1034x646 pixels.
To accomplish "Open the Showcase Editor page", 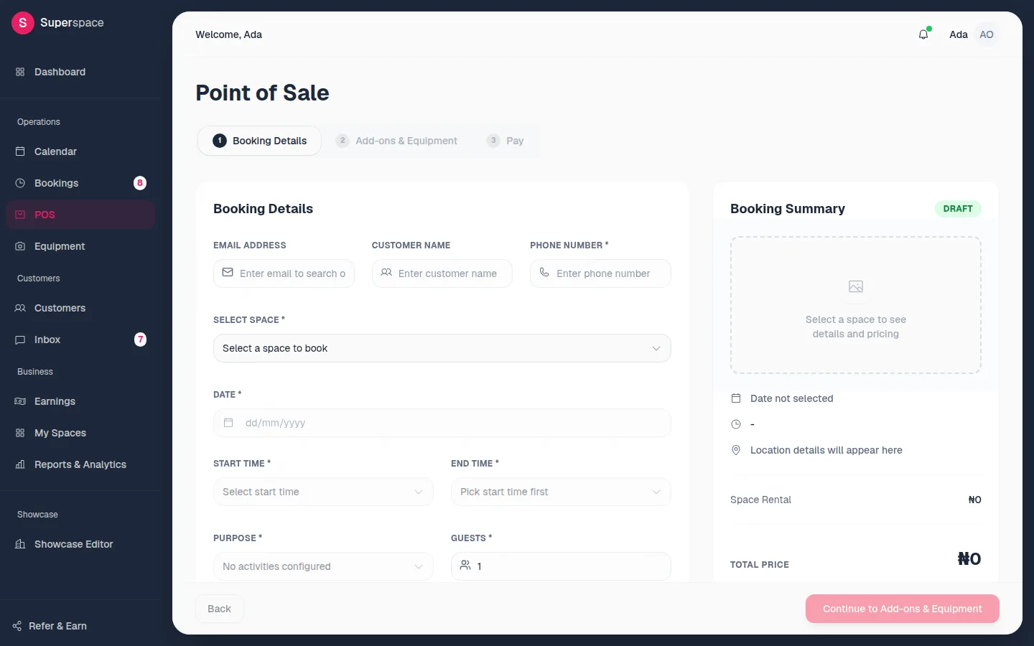I will (x=80, y=544).
